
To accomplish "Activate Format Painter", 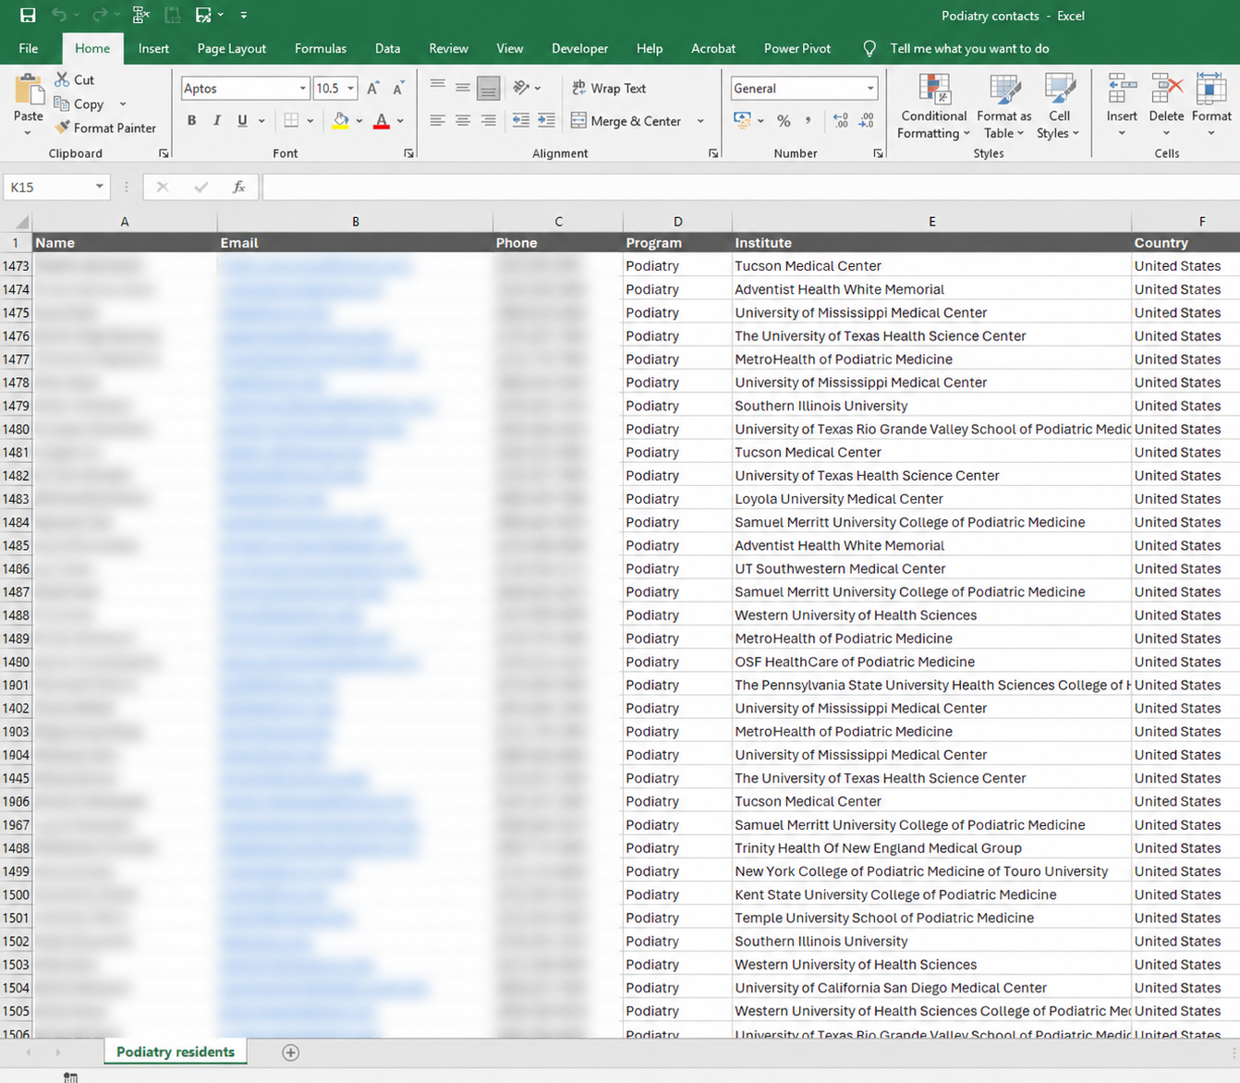I will [x=105, y=128].
